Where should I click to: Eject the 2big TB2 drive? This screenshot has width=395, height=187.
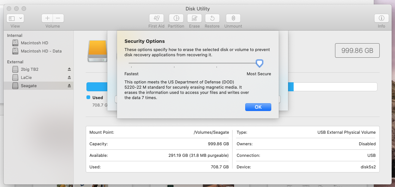coord(69,69)
